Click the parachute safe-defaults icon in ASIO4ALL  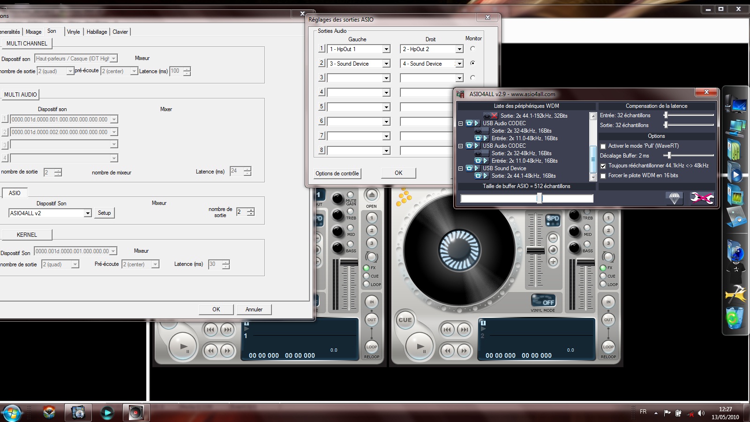point(674,198)
